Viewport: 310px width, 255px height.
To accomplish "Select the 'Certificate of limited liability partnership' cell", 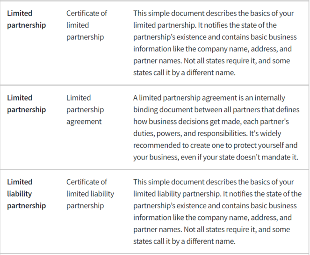I will pyautogui.click(x=90, y=194).
